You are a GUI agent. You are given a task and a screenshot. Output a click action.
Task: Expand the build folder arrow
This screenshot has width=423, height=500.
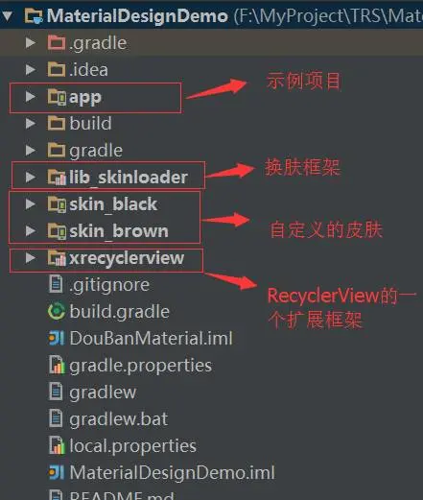pyautogui.click(x=31, y=124)
